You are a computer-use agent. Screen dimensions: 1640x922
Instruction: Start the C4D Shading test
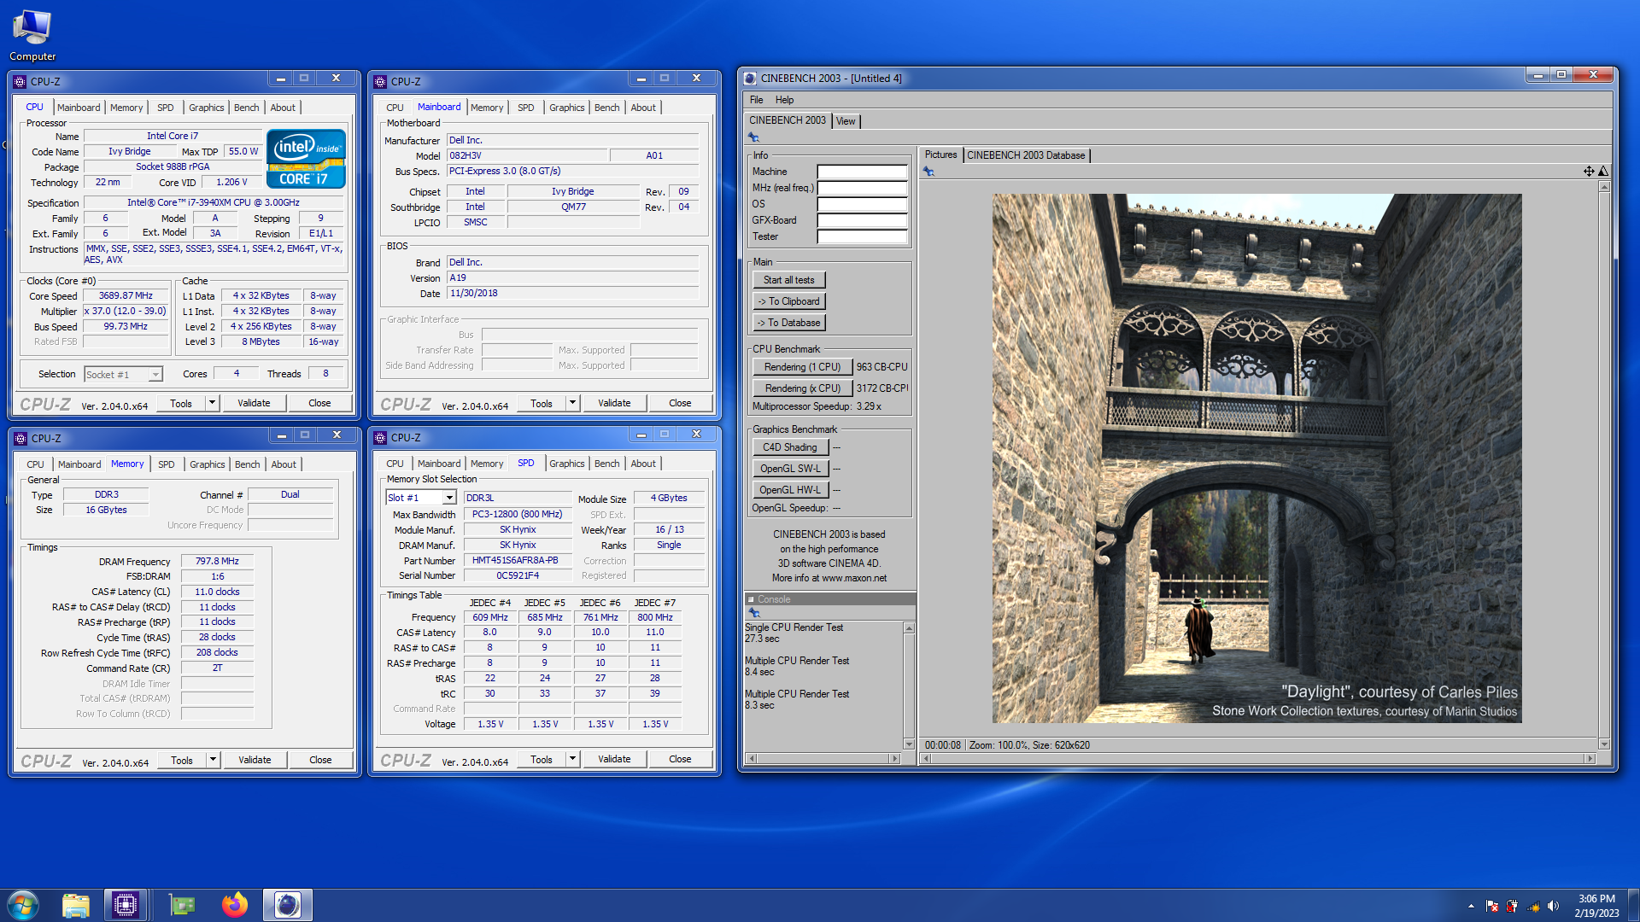(x=790, y=447)
